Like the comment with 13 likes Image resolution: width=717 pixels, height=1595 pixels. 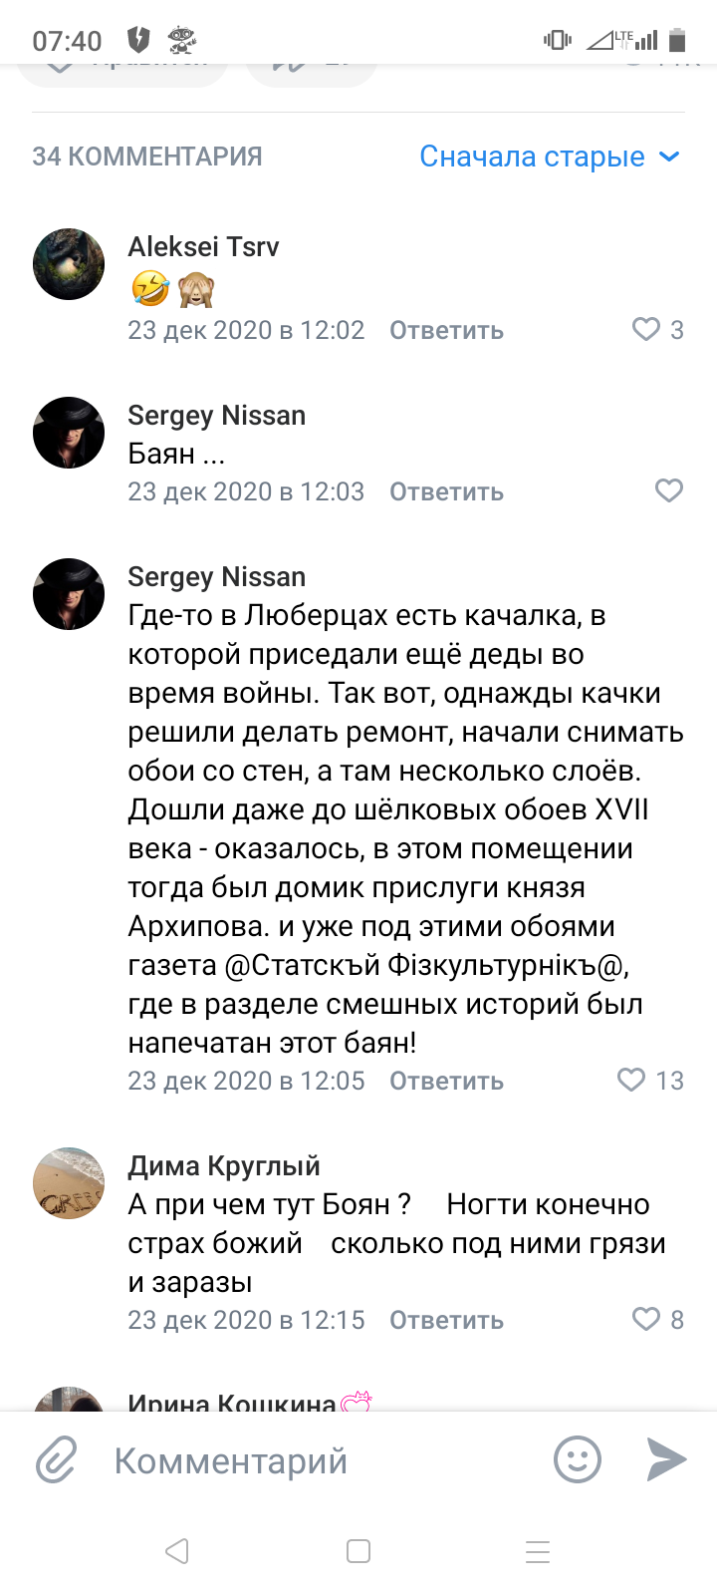pos(631,1080)
